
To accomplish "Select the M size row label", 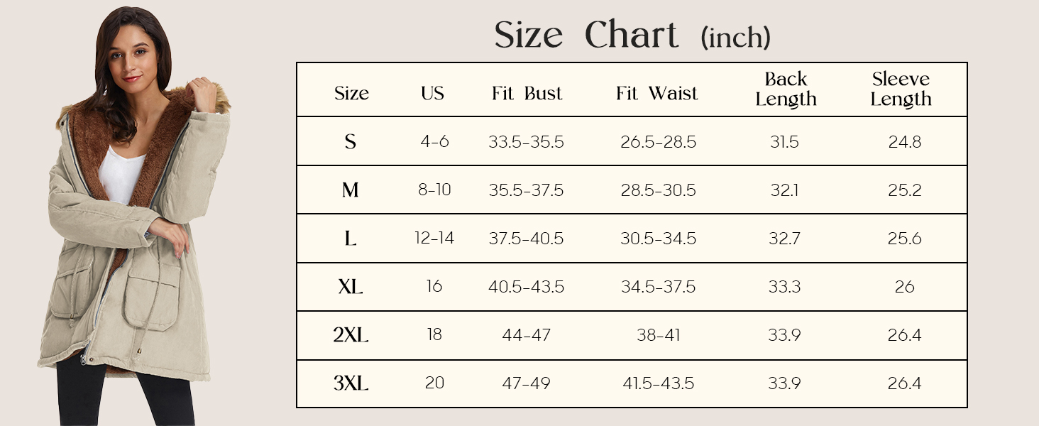I will [351, 190].
